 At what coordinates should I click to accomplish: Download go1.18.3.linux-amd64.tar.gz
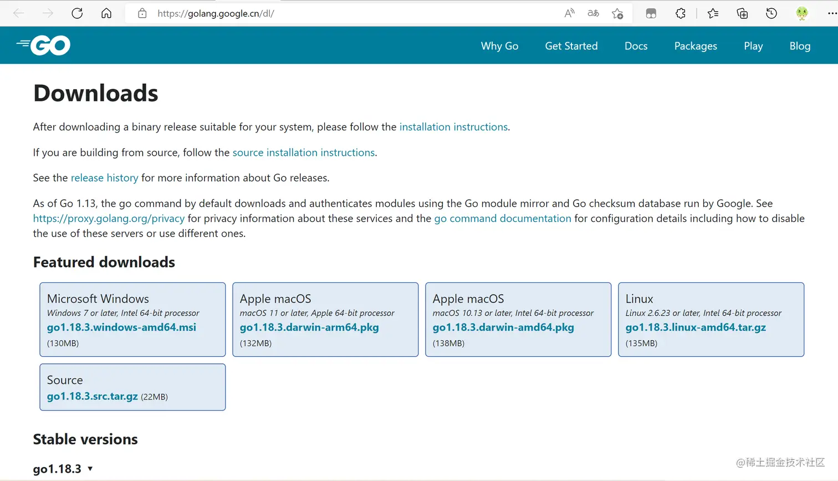pyautogui.click(x=696, y=327)
